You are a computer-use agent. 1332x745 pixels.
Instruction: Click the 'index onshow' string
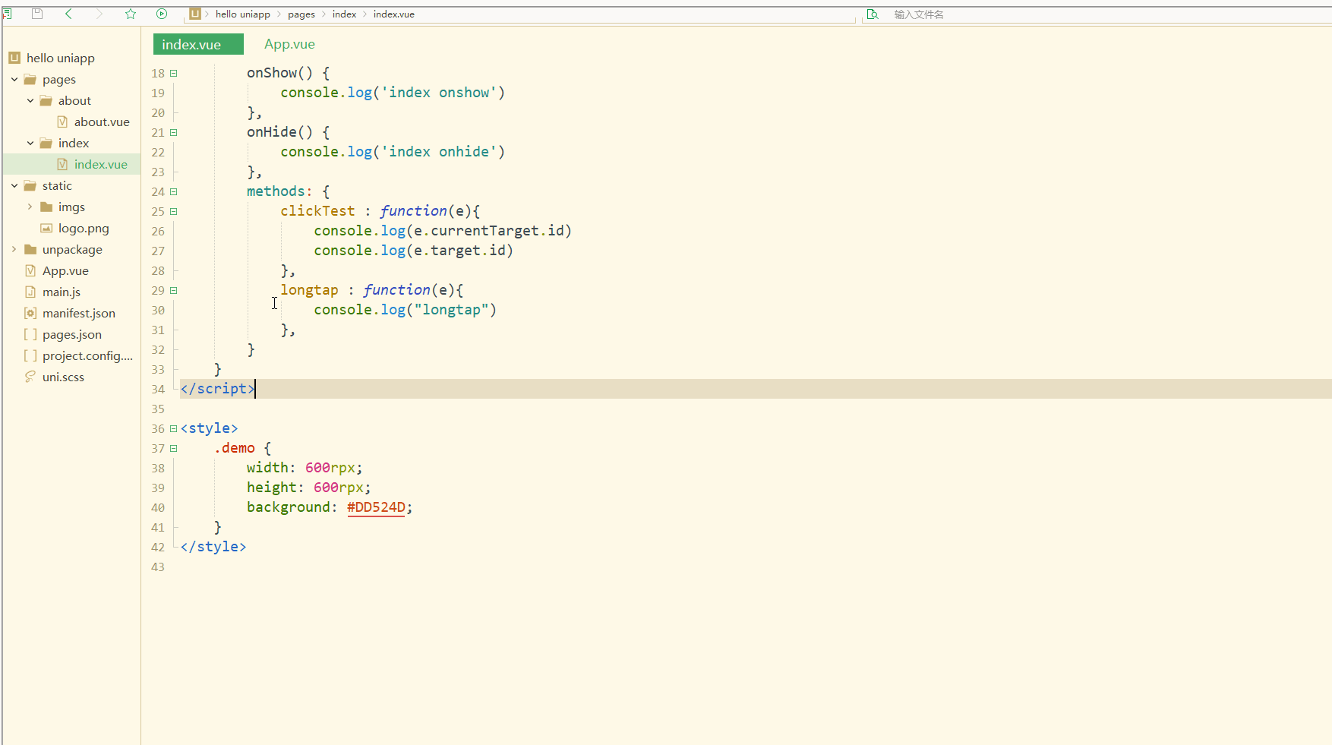click(439, 93)
